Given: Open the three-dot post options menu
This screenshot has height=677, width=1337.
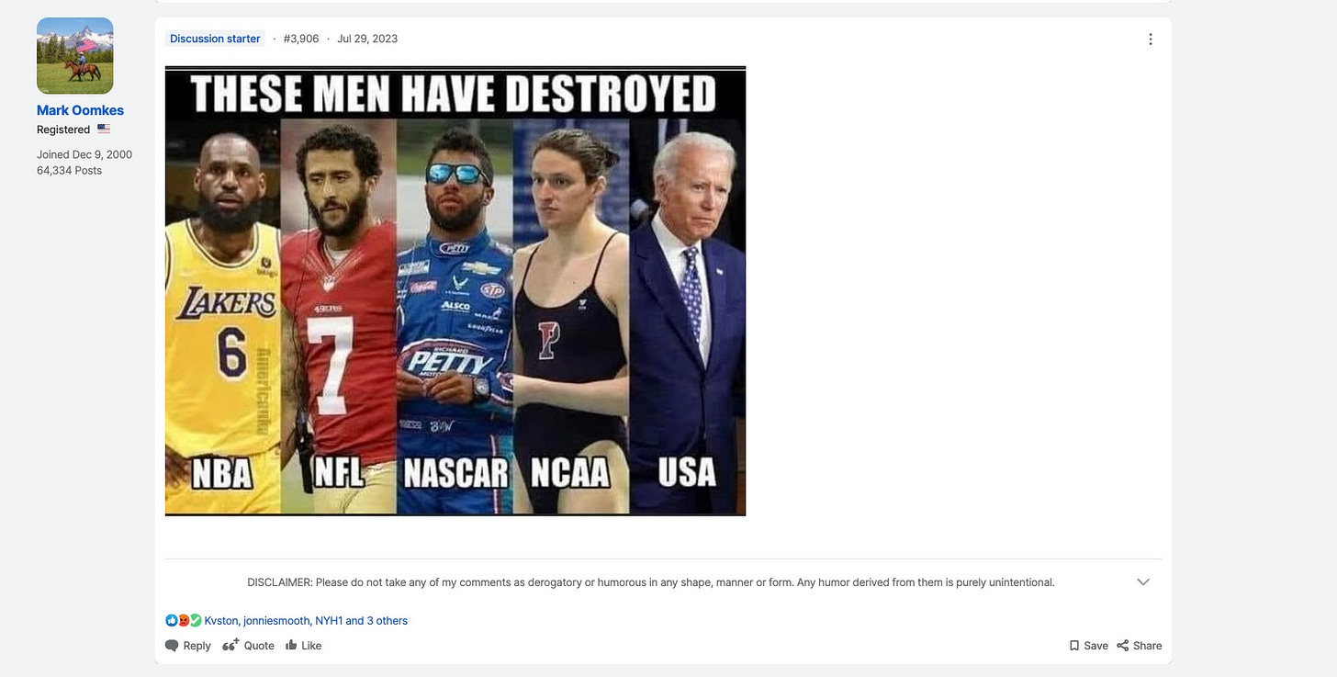Looking at the screenshot, I should tap(1151, 39).
